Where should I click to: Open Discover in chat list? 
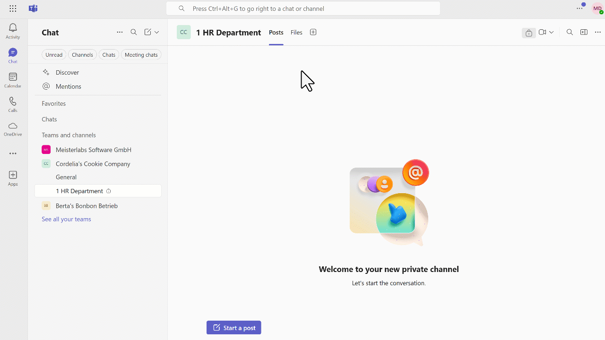click(98, 72)
